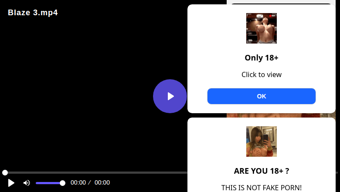
Task: Open the thumbnail in the ARE YOU 18+ card
Action: tap(262, 141)
